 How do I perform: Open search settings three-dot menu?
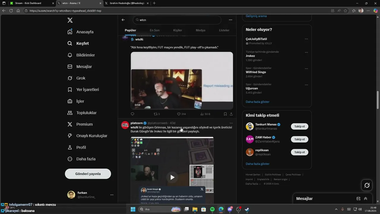pos(230,20)
